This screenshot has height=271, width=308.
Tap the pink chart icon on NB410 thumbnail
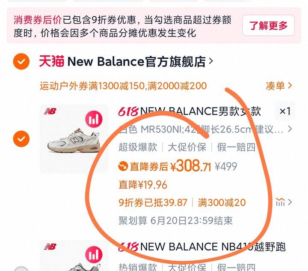coord(94,254)
